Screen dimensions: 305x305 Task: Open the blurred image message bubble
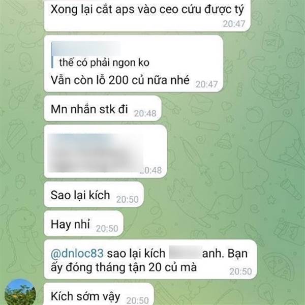(x=105, y=151)
